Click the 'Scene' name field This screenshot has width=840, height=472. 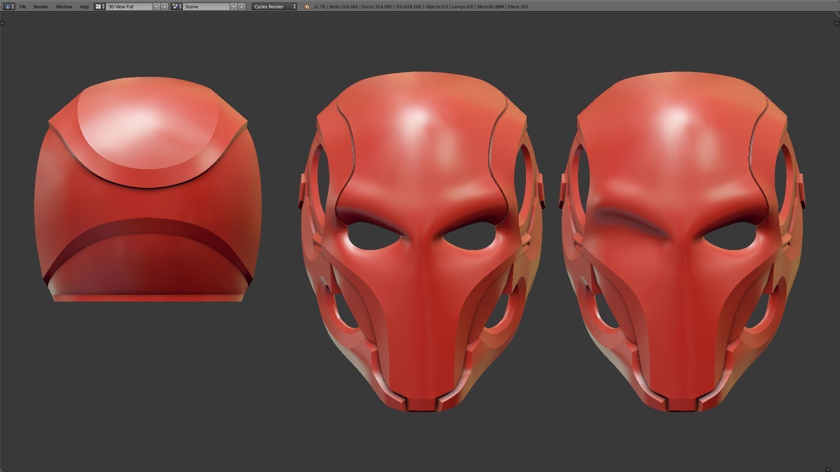coord(206,7)
